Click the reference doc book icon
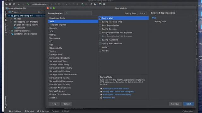The height and width of the screenshot is (113, 202). tap(101, 98)
